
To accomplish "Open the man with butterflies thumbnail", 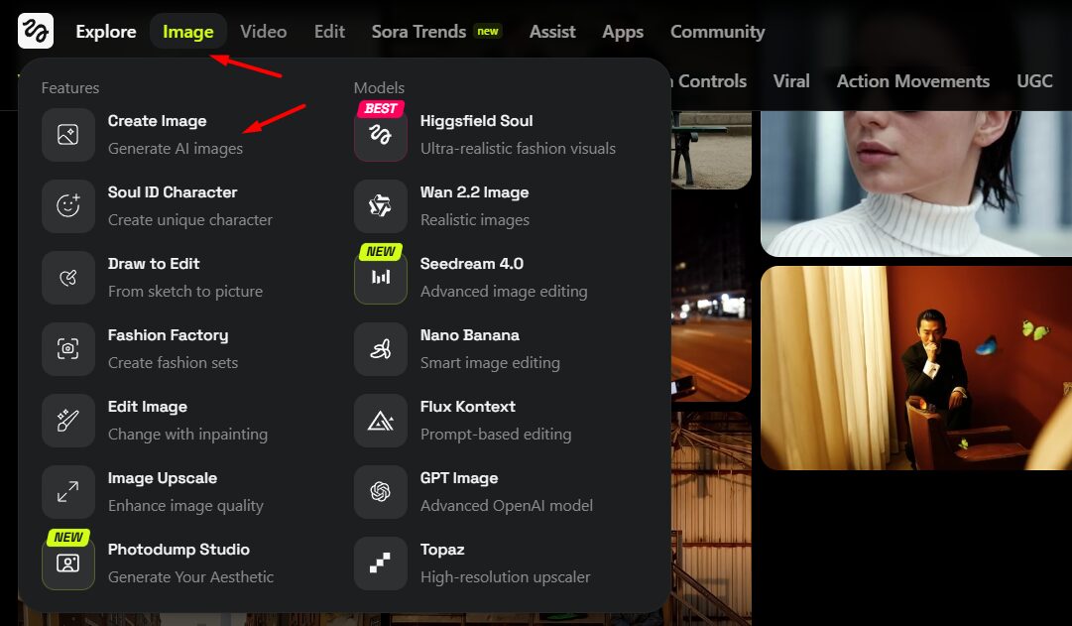I will click(915, 368).
